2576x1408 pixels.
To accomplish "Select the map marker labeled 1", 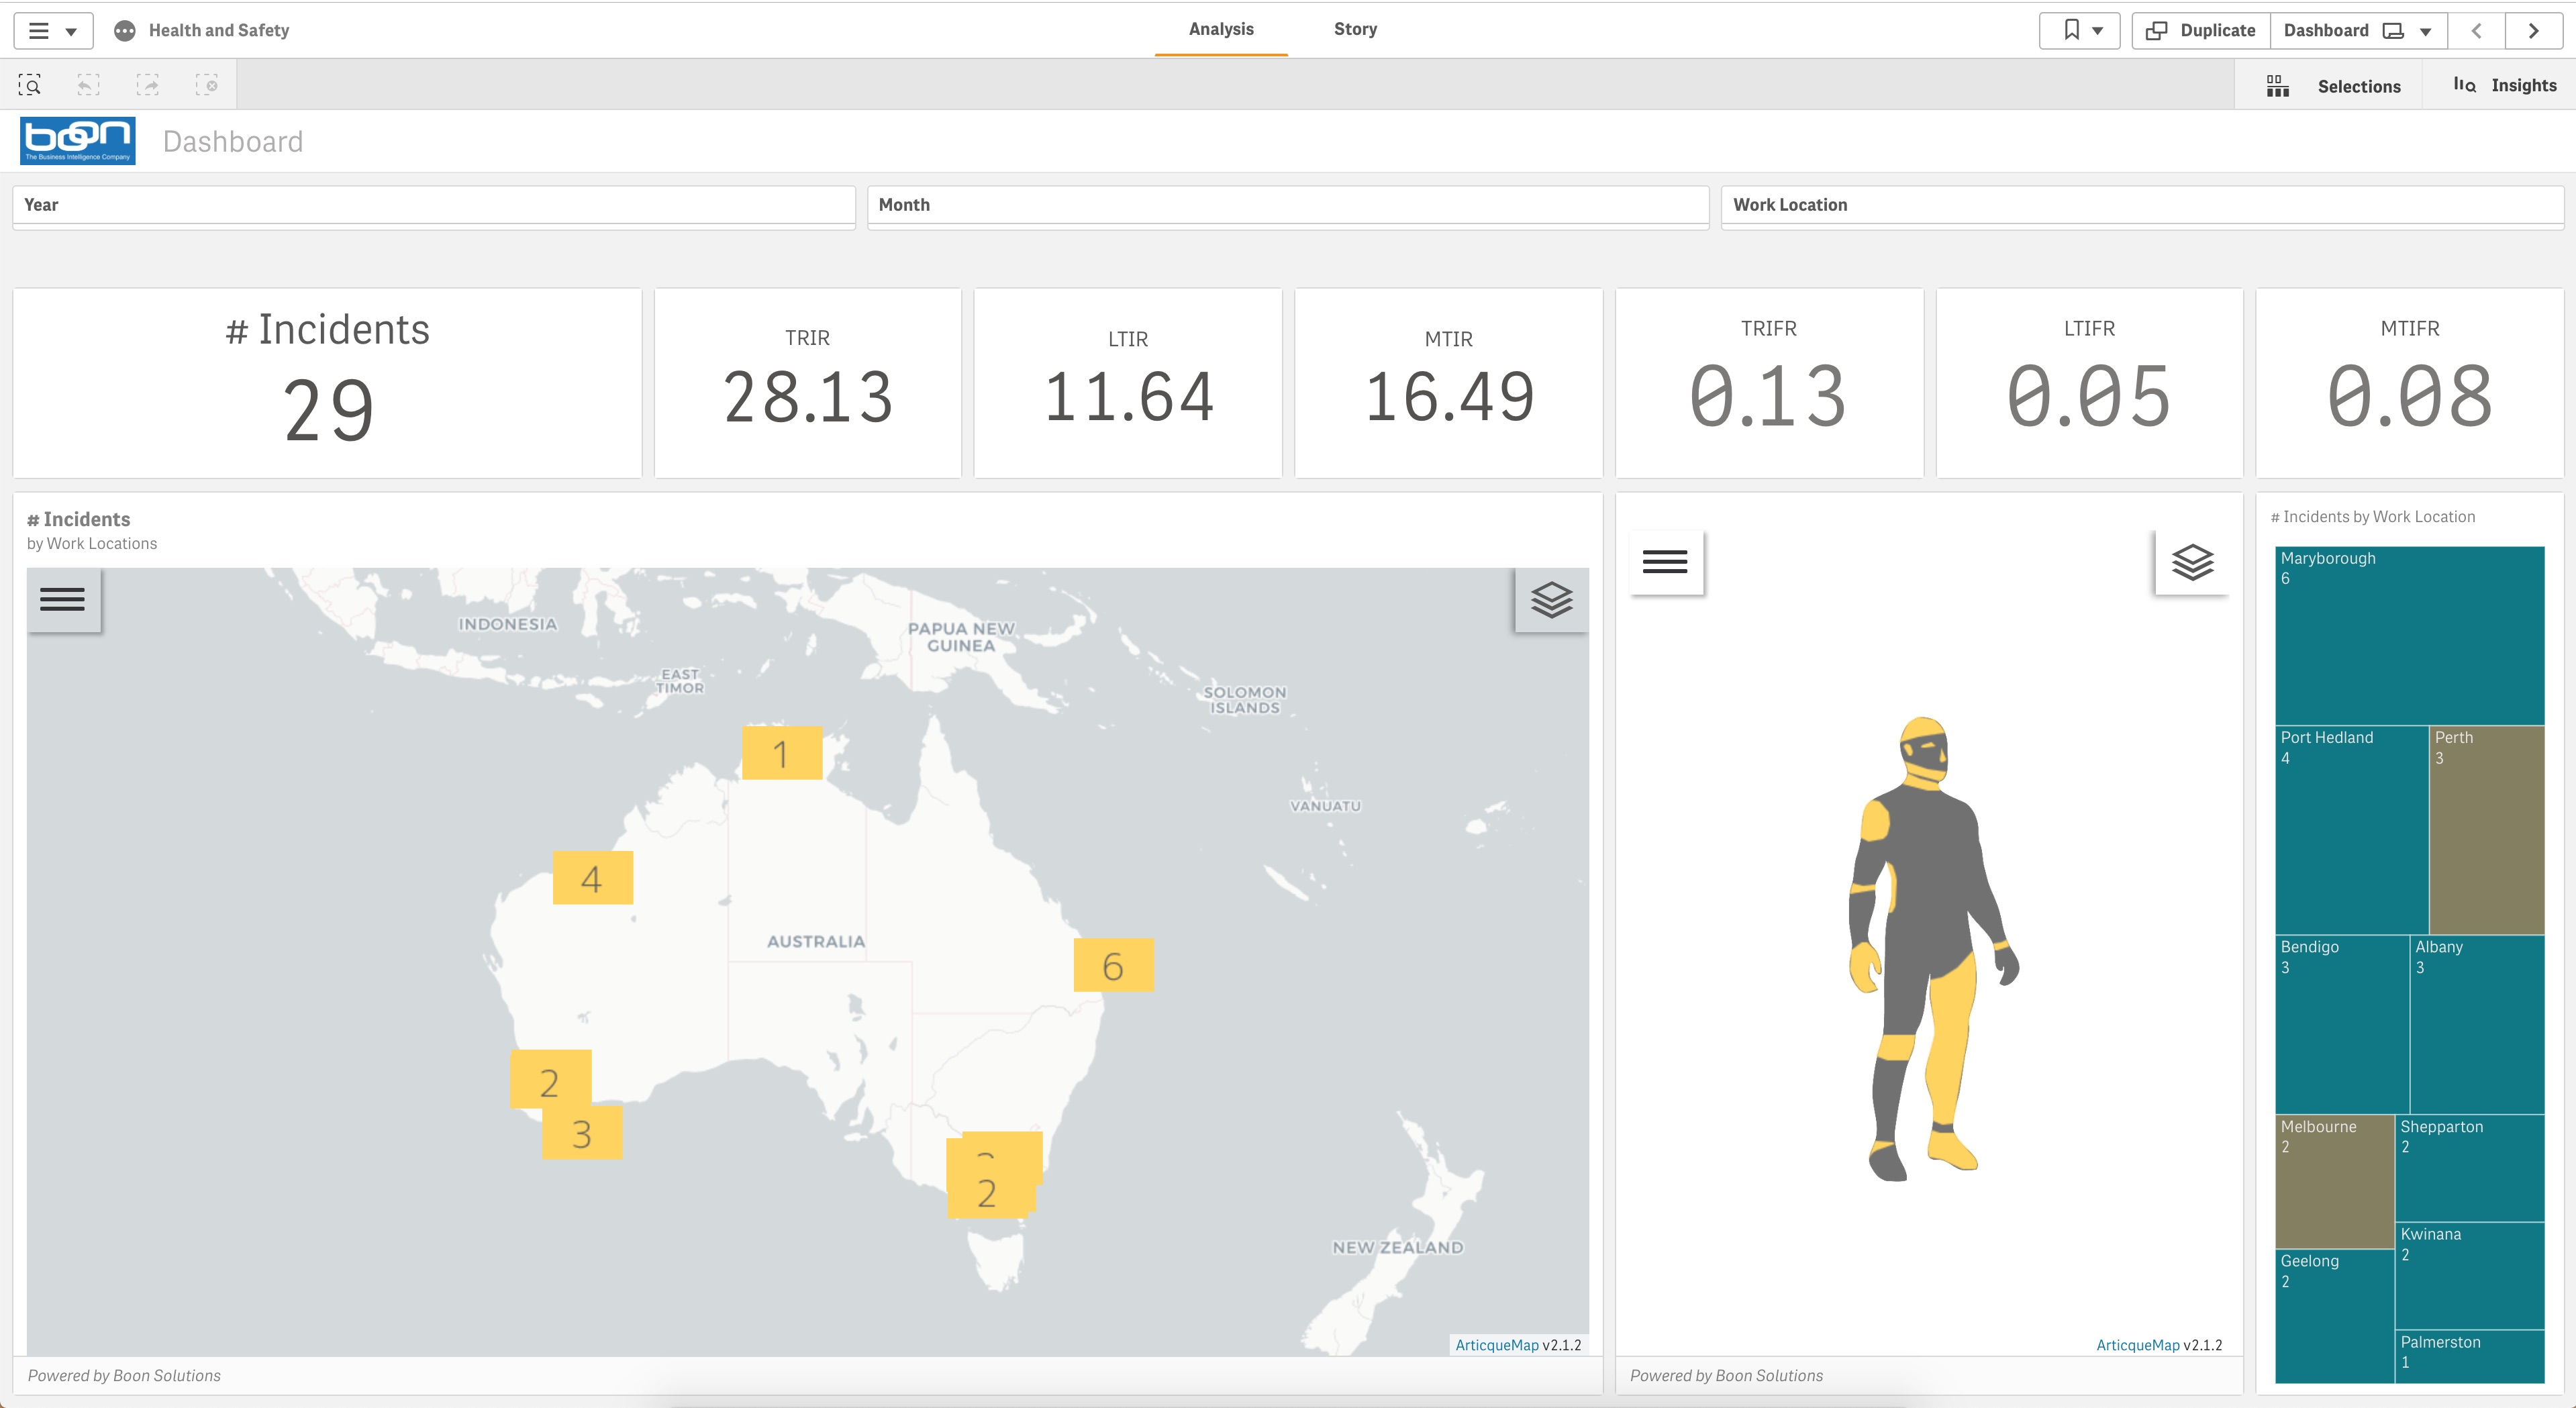I will 782,753.
